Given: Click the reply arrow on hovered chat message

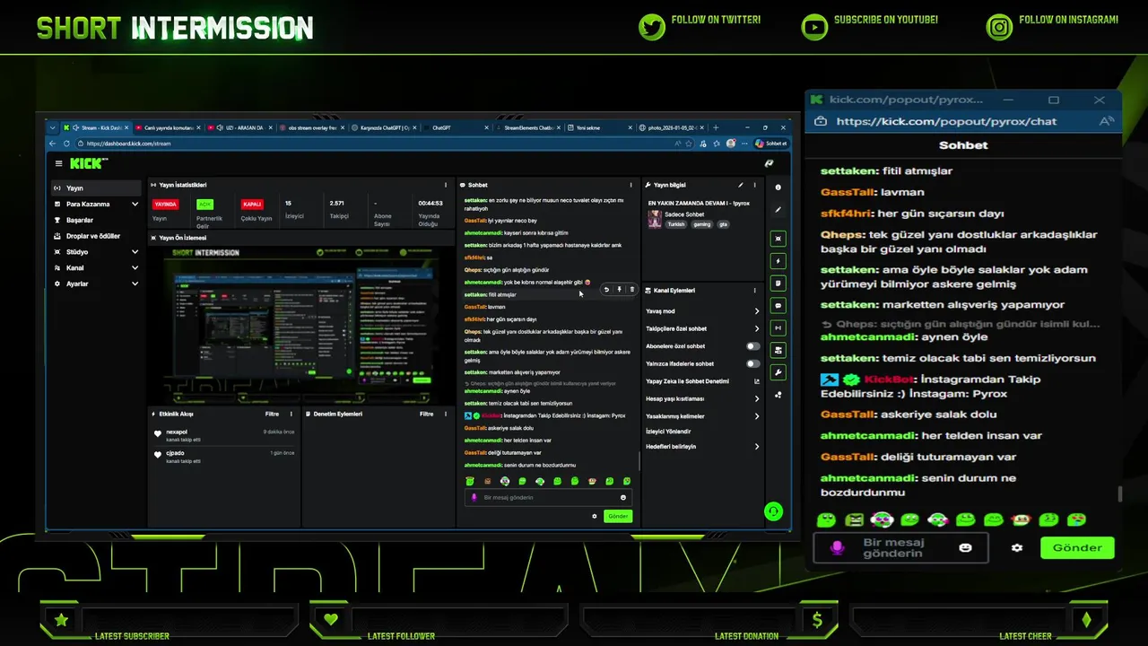Looking at the screenshot, I should 606,290.
